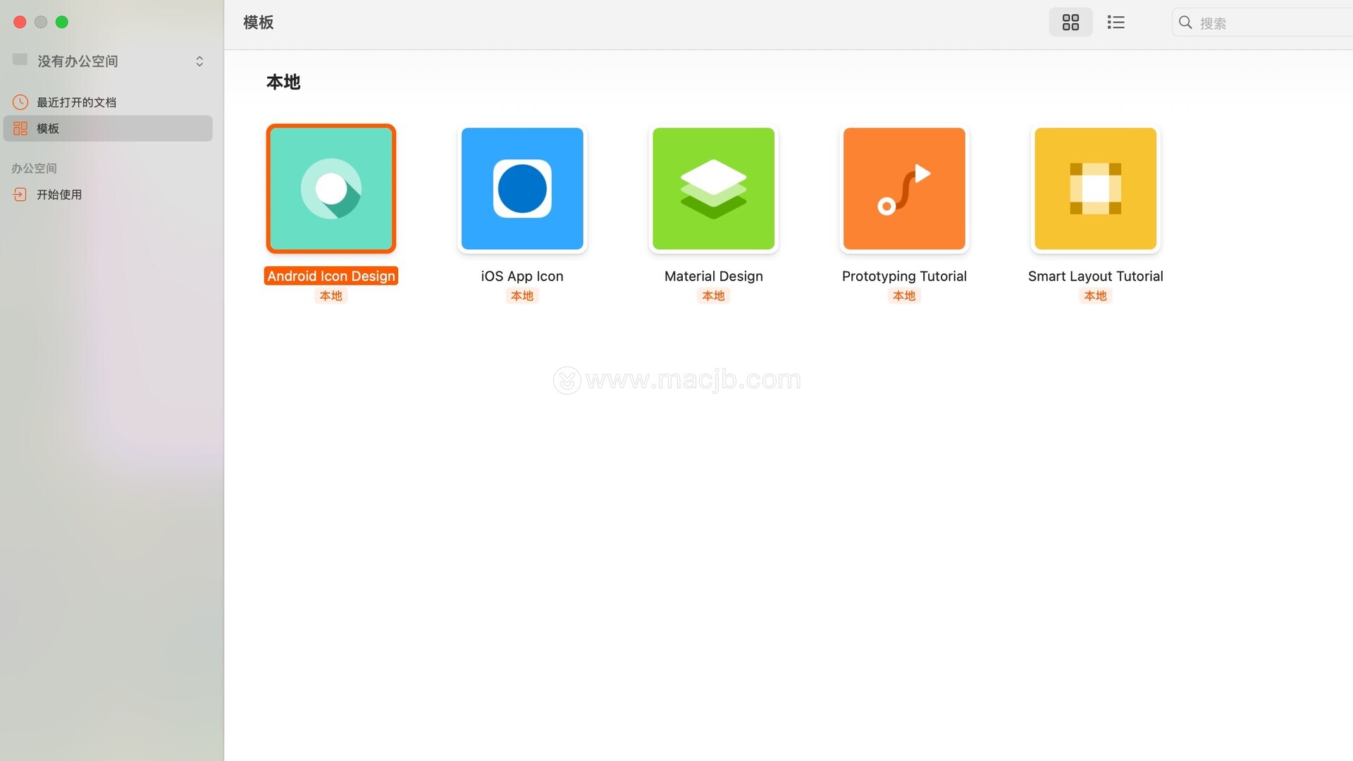The image size is (1353, 761).
Task: Expand the workspace switcher chevron
Action: [x=199, y=61]
